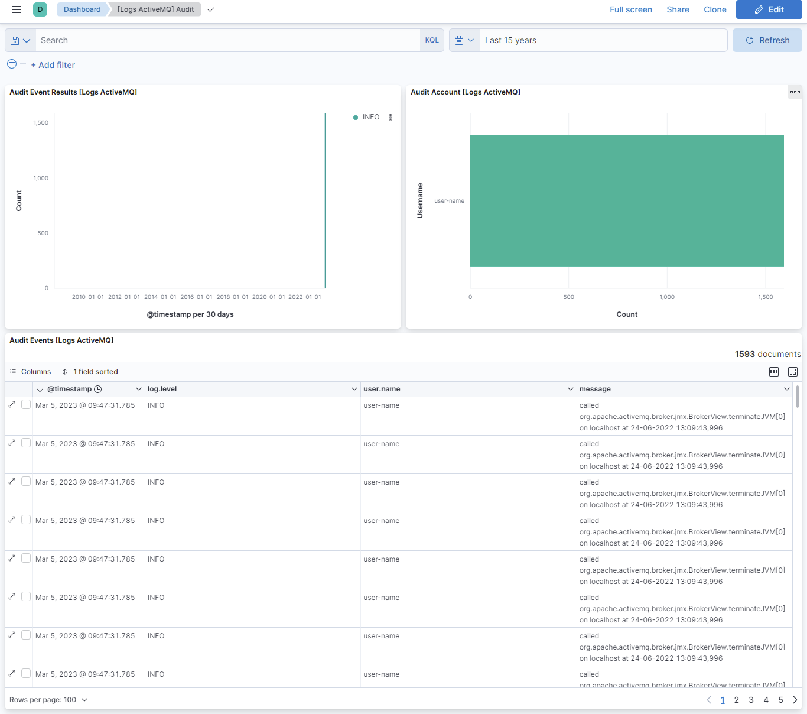This screenshot has height=714, width=807.
Task: Open the hamburger navigation menu
Action: click(17, 9)
